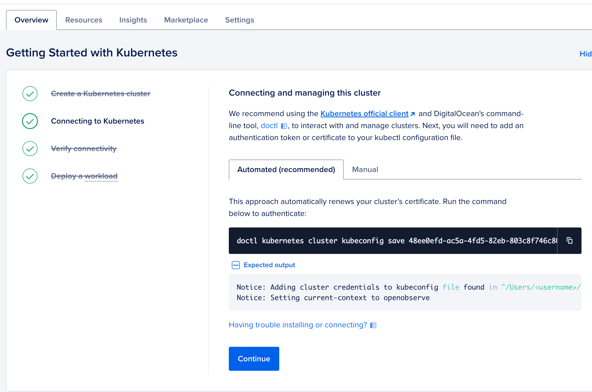This screenshot has height=392, width=592.
Task: Click the external link arrow after Kubernetes client
Action: pyautogui.click(x=413, y=114)
